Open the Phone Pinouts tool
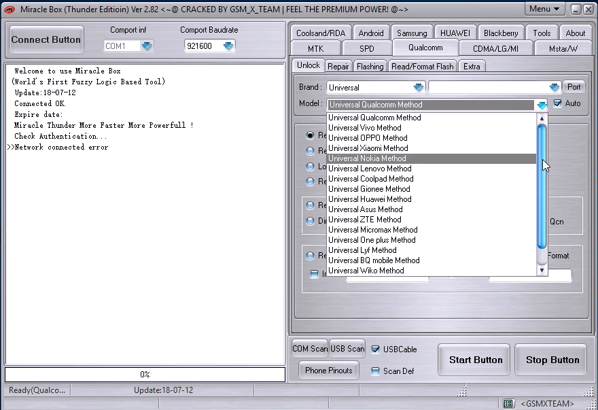This screenshot has width=598, height=410. point(328,371)
